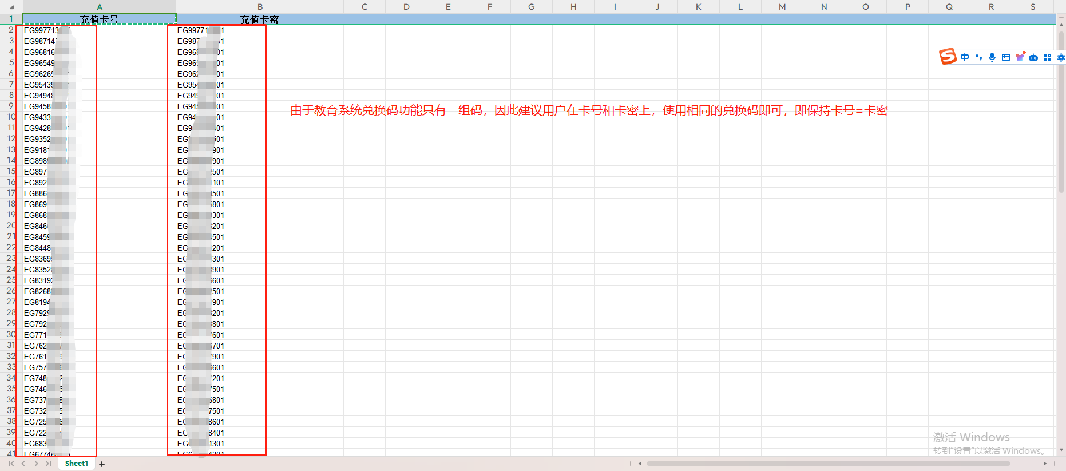This screenshot has height=471, width=1066.
Task: Select row 33 header
Action: (11, 367)
